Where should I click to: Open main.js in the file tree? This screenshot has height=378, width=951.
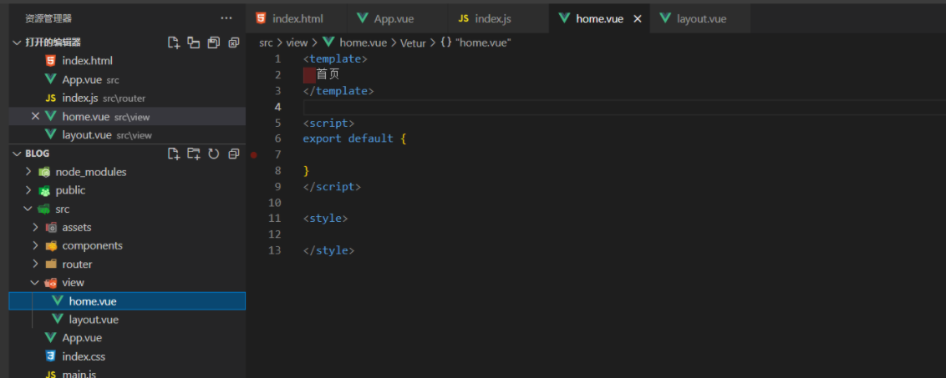pos(127,375)
